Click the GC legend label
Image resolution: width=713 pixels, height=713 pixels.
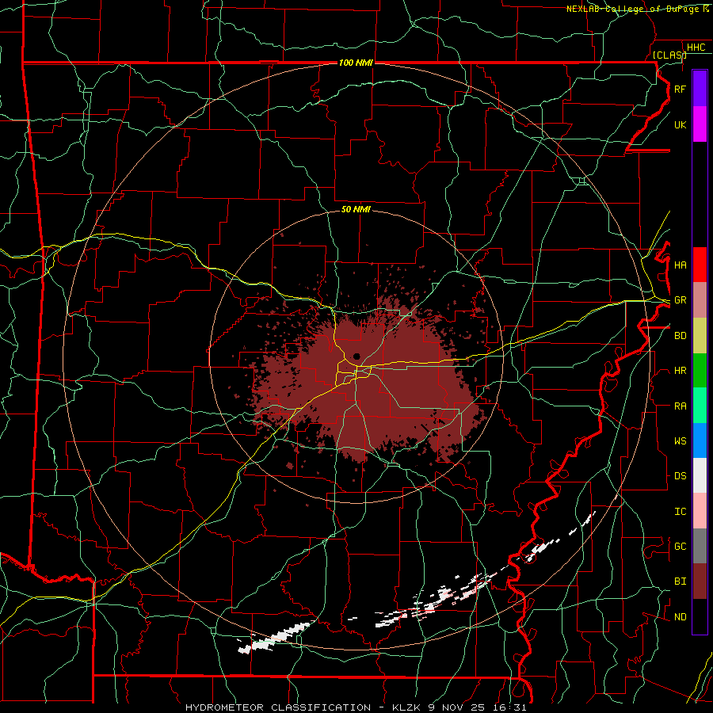[680, 547]
